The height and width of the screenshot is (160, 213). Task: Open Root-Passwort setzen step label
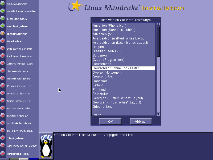pos(19,109)
